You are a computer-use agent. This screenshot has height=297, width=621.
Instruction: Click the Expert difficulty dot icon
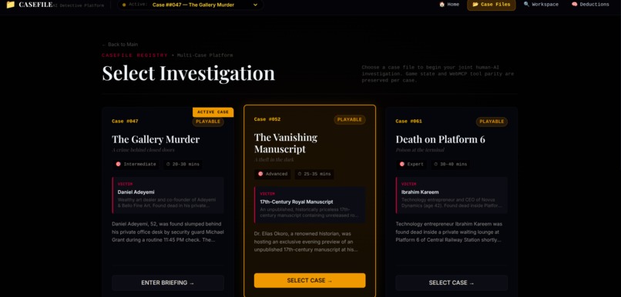(402, 164)
